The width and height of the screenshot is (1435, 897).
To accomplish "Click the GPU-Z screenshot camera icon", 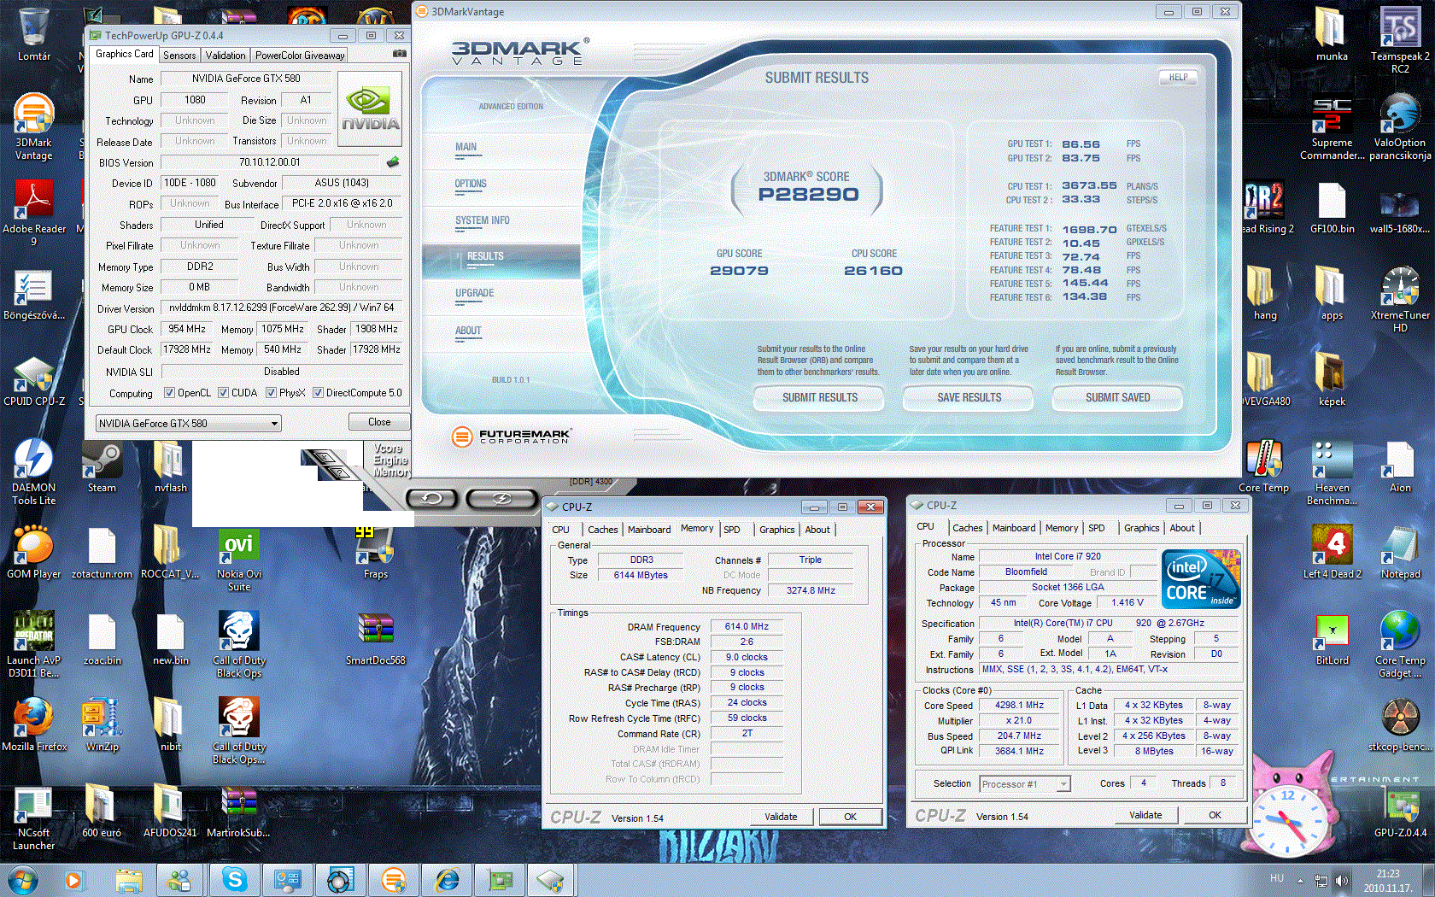I will tap(399, 54).
